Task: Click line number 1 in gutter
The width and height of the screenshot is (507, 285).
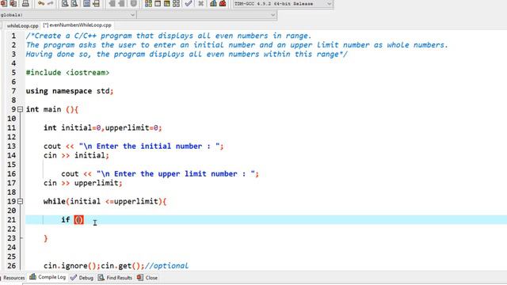Action: tap(13, 36)
